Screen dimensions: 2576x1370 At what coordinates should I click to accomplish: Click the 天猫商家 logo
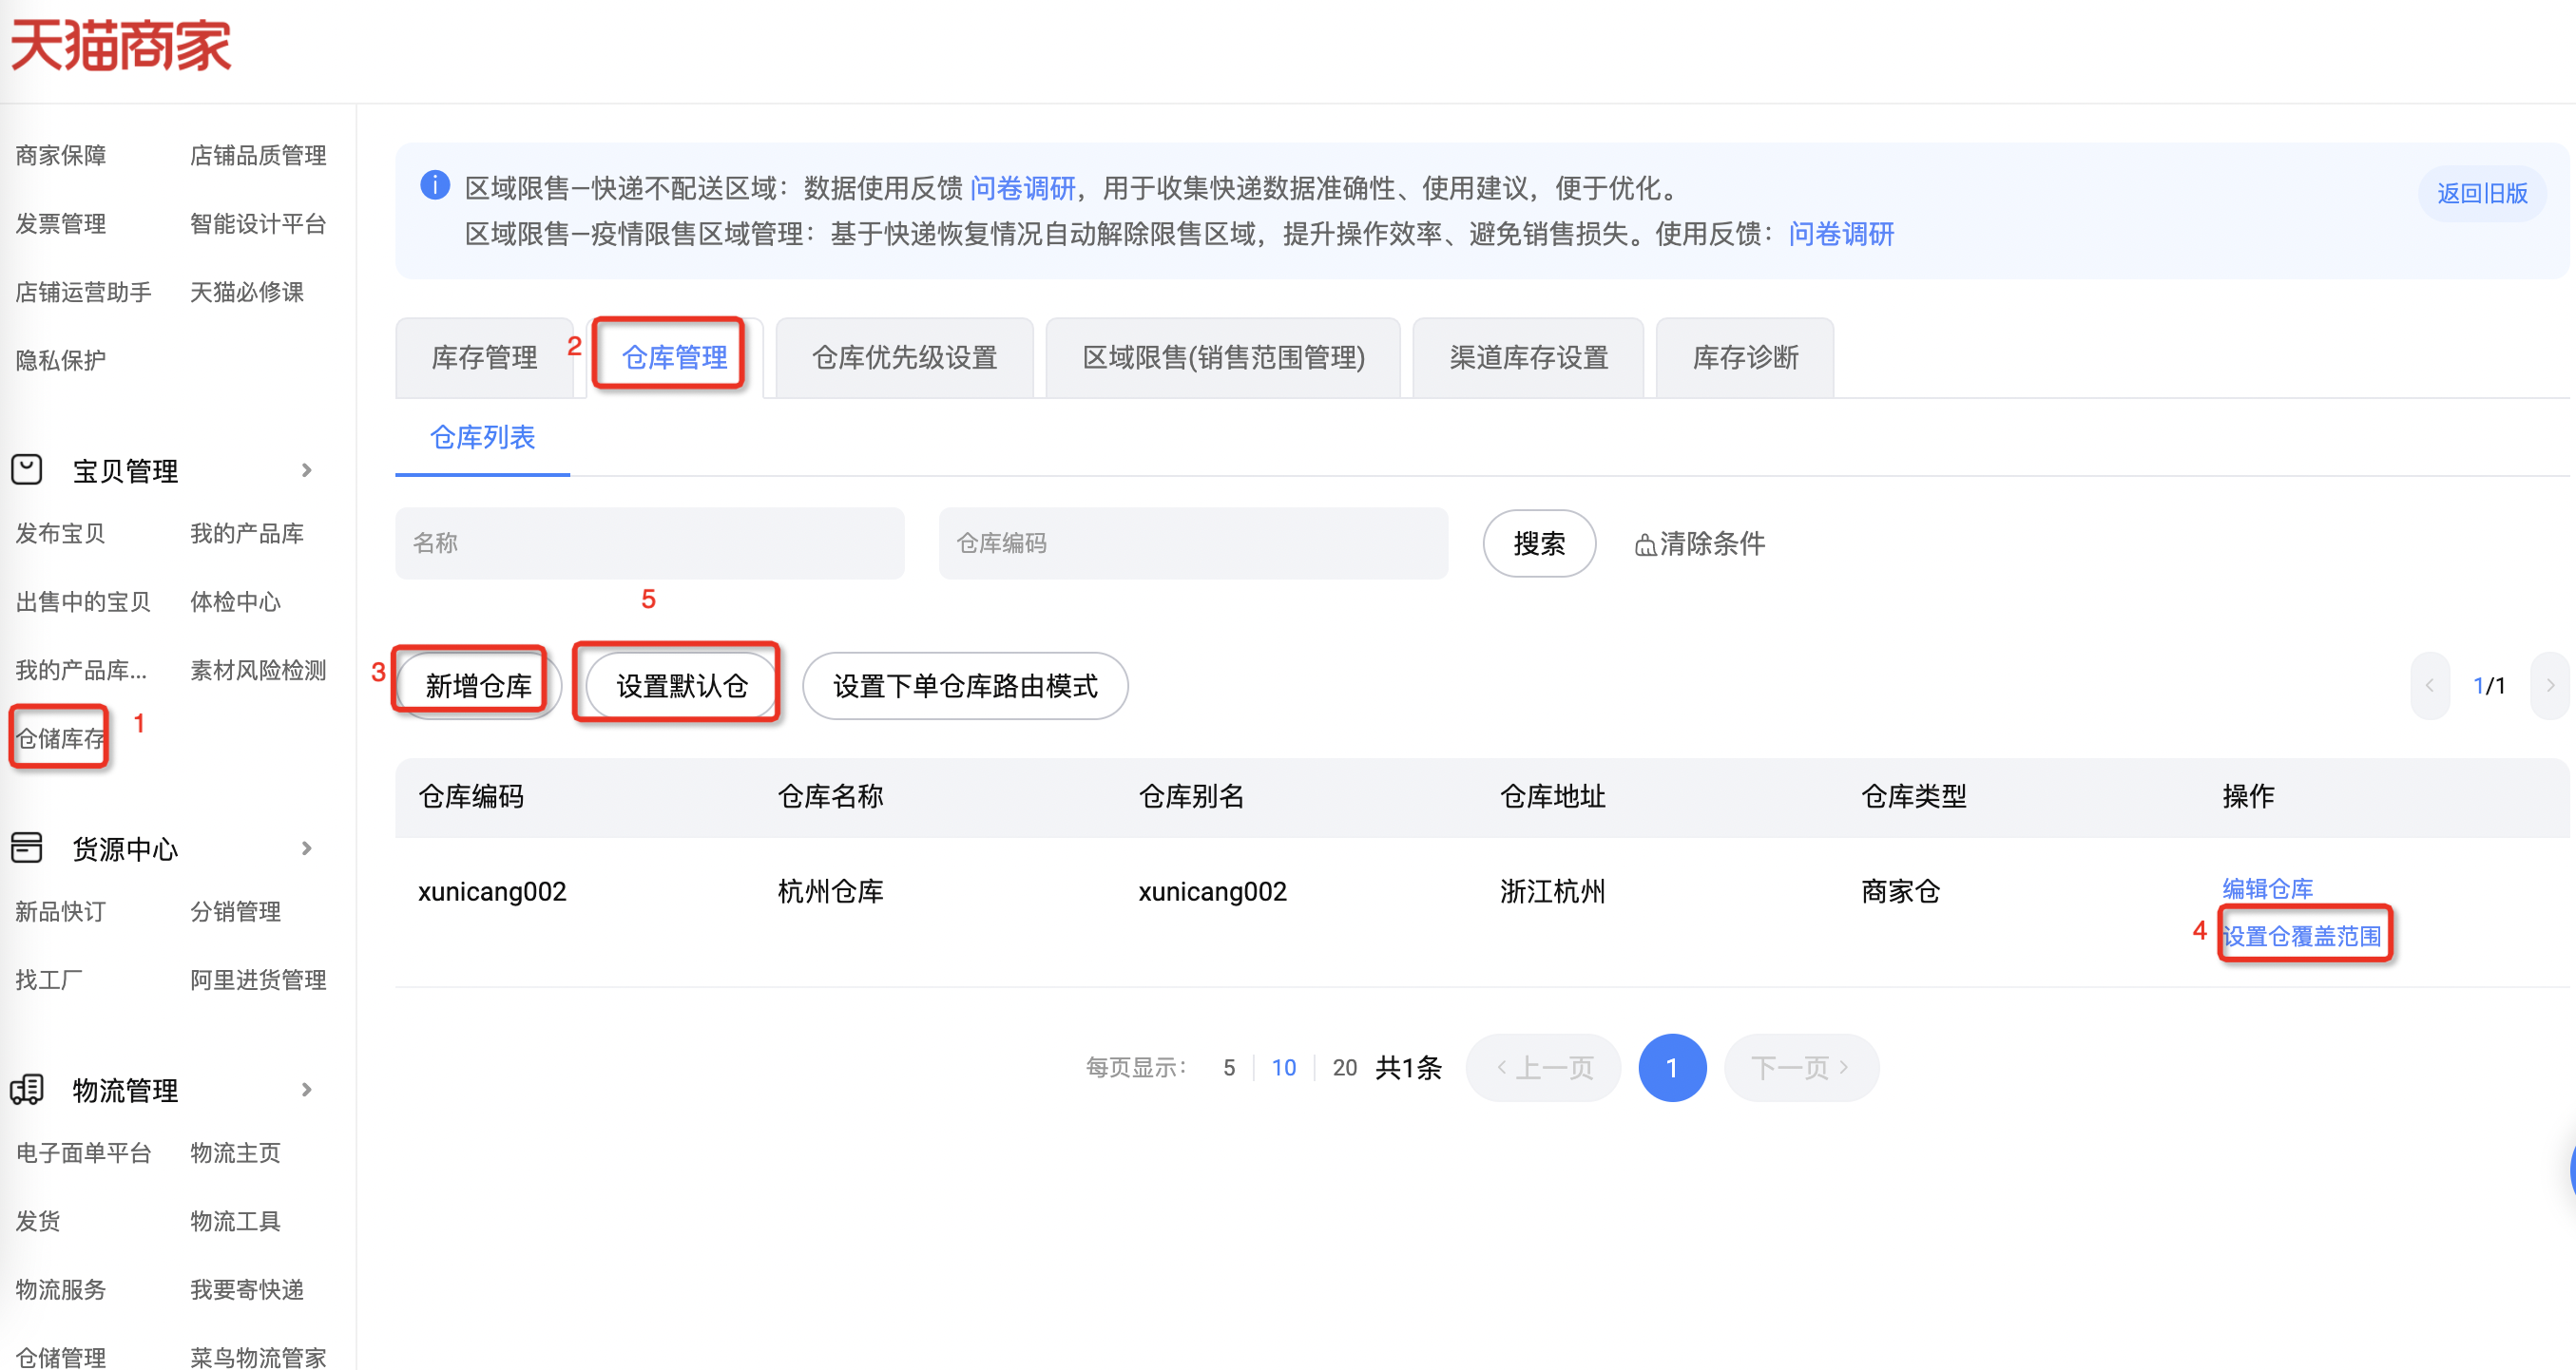120,45
